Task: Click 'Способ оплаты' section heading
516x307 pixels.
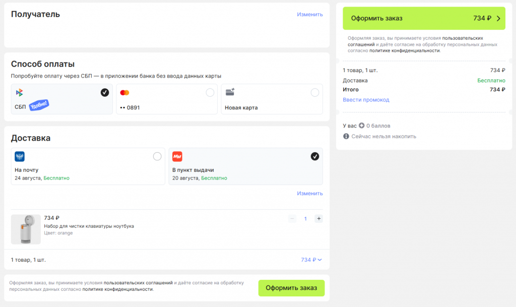Action: [x=43, y=64]
